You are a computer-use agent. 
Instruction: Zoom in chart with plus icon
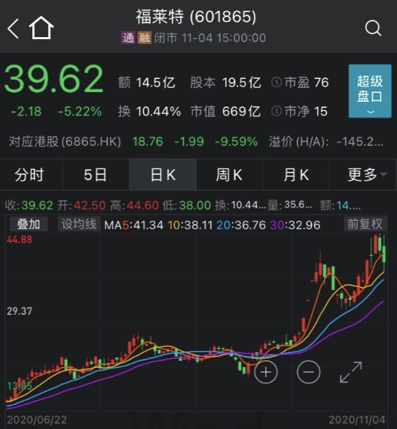(x=266, y=372)
